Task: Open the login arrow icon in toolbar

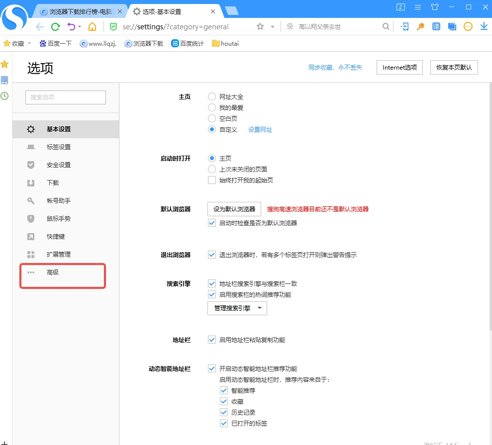Action: [x=405, y=27]
